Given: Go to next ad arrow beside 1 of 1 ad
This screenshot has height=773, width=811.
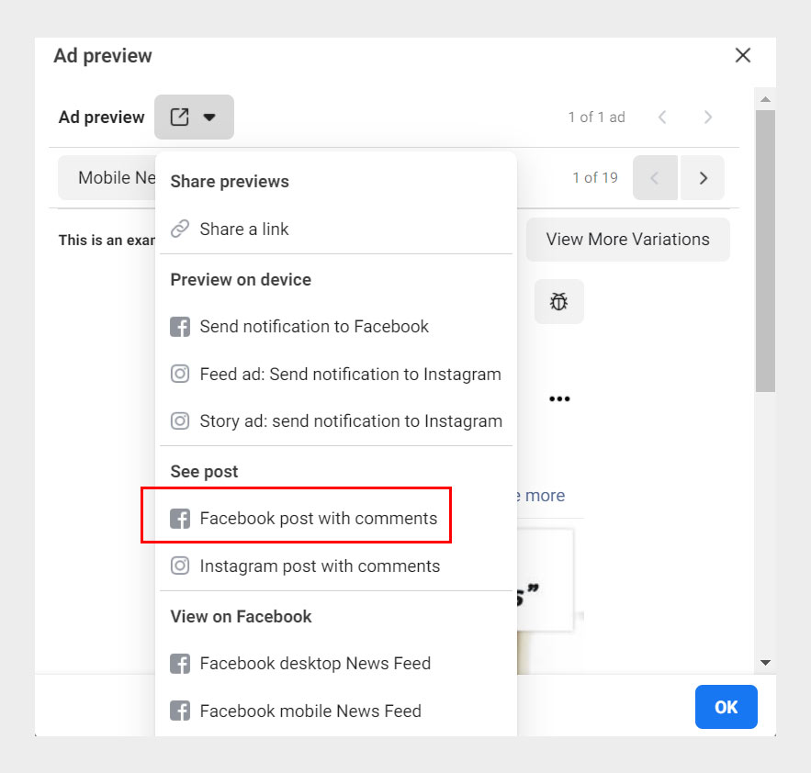Looking at the screenshot, I should 707,118.
